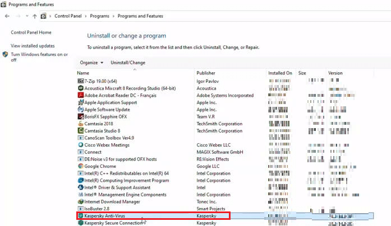Click the Apple Application Support icon

(81, 102)
